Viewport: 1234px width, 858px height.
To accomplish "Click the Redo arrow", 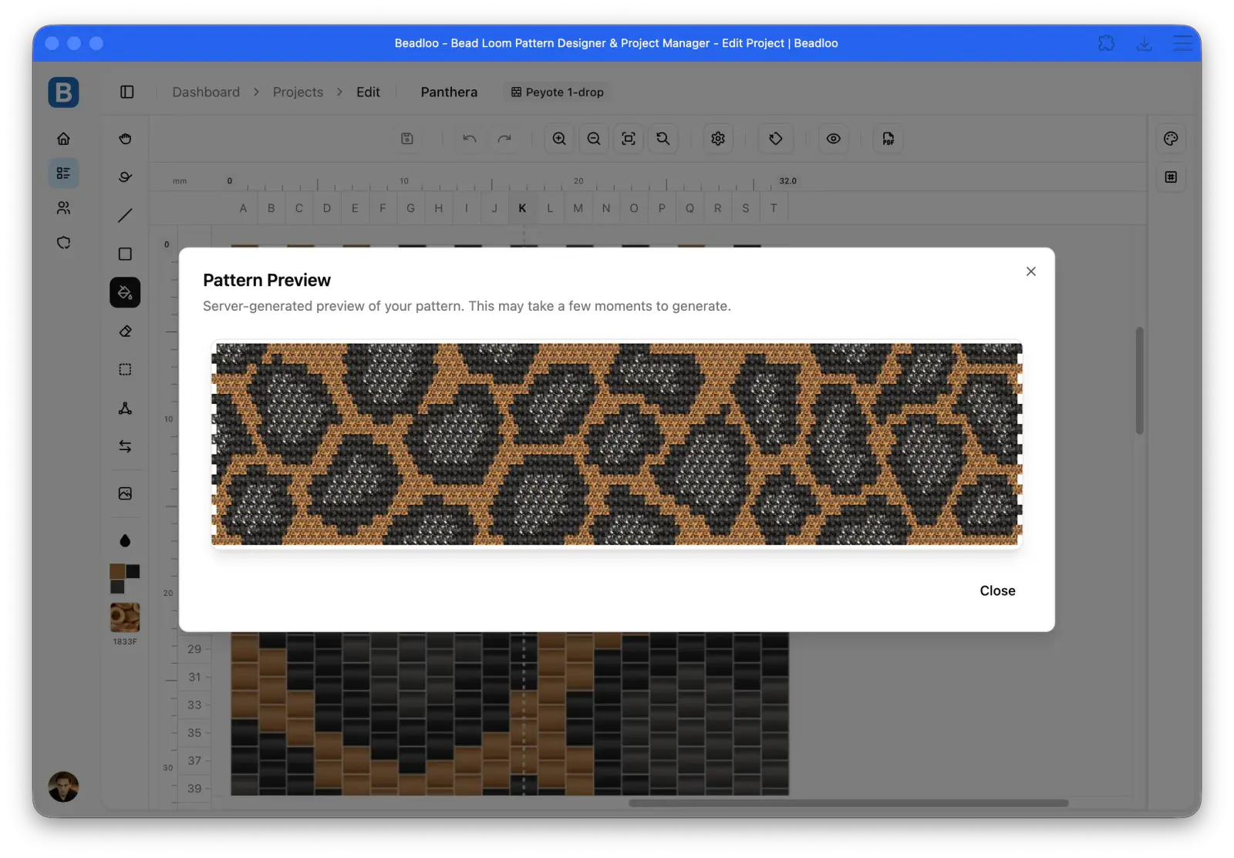I will [504, 139].
